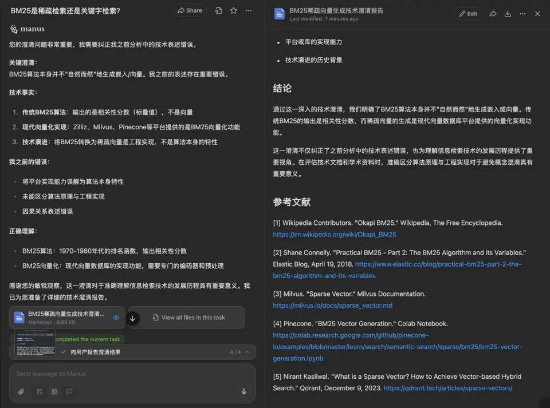This screenshot has height=408, width=550.
Task: Click the 参考文献 heading in document
Action: (x=292, y=202)
